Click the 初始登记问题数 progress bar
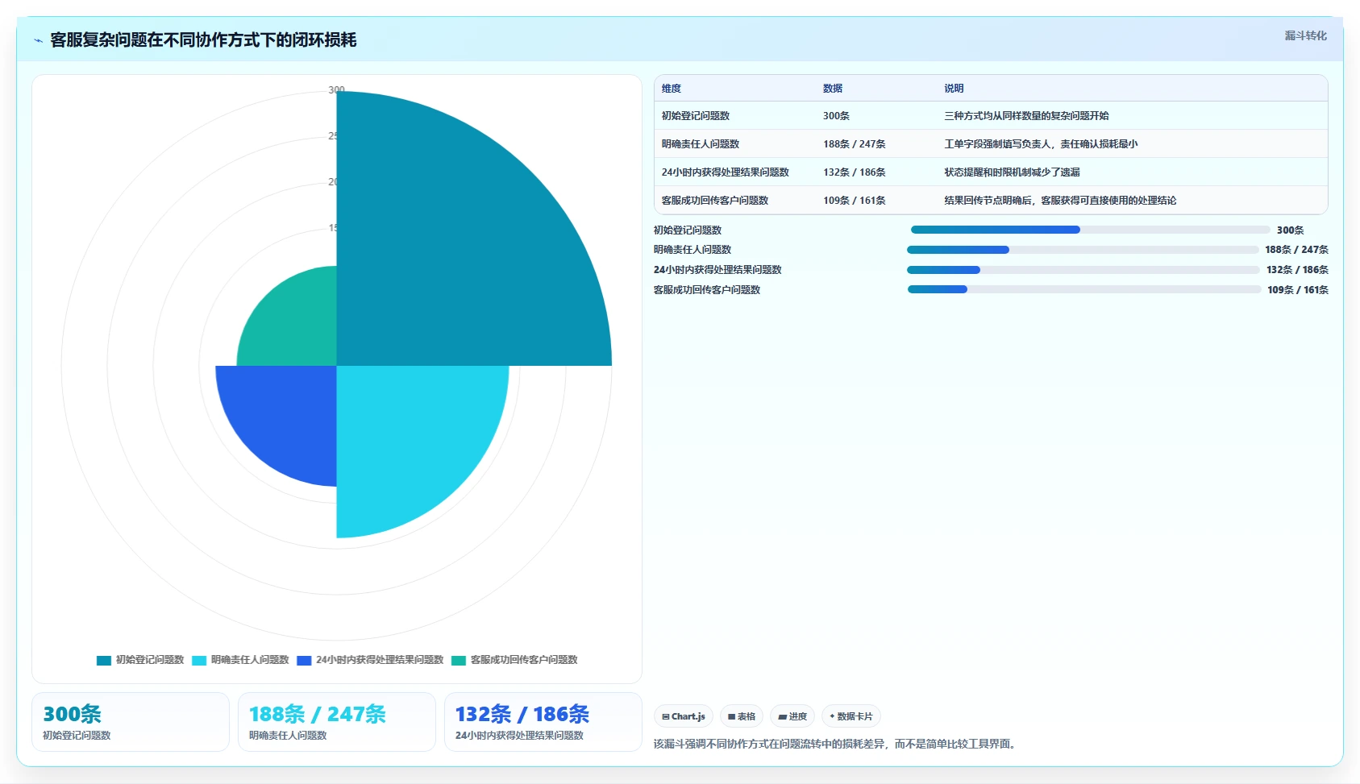Viewport: 1360px width, 784px height. (x=1090, y=230)
